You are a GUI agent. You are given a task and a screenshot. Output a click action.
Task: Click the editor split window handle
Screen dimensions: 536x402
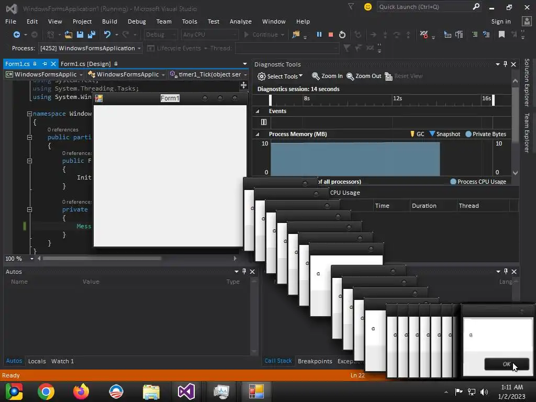pyautogui.click(x=243, y=85)
